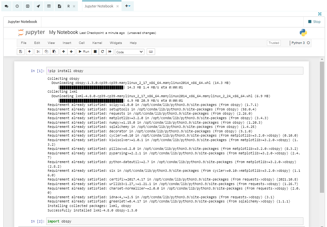Image resolution: width=327 pixels, height=227 pixels.
Task: Expand the notebook to fullscreen
Action: pos(320,14)
